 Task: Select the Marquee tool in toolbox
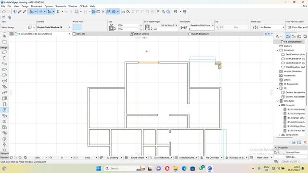[4, 42]
